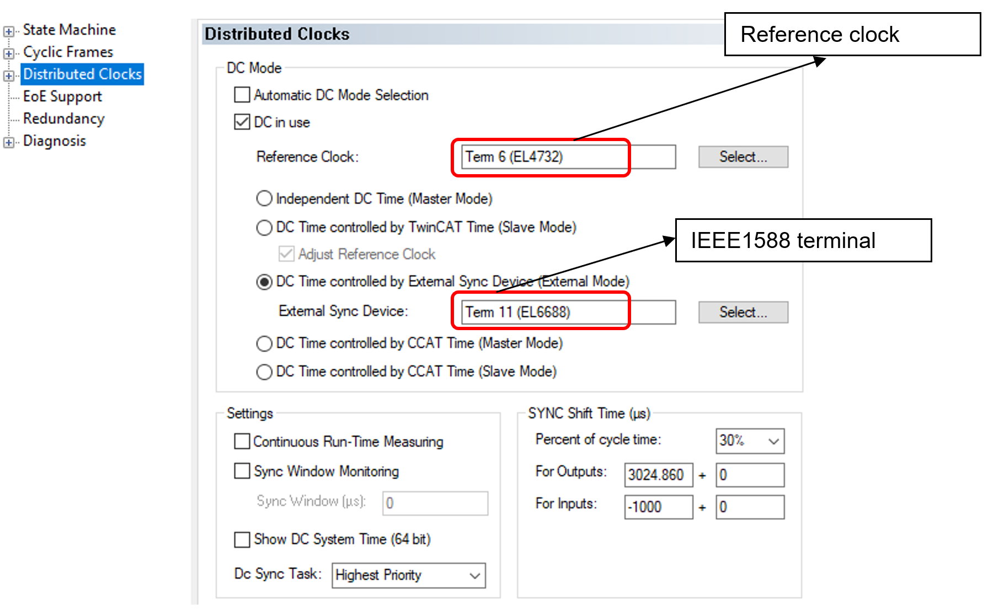This screenshot has width=988, height=609.
Task: Uncheck the DC in use checkbox
Action: pos(242,122)
